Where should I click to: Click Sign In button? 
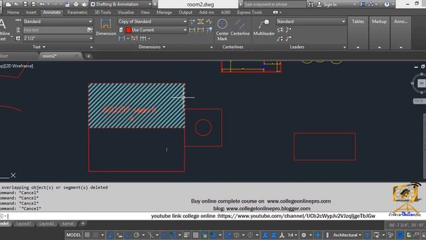click(327, 4)
